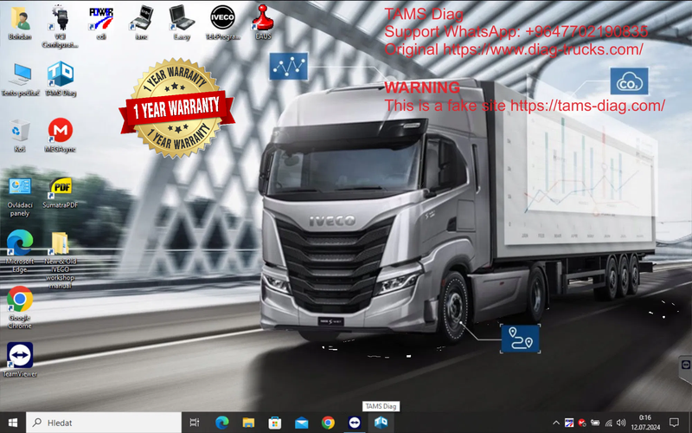The image size is (692, 433).
Task: Open TeamViewer desktop shortcut
Action: pos(19,357)
